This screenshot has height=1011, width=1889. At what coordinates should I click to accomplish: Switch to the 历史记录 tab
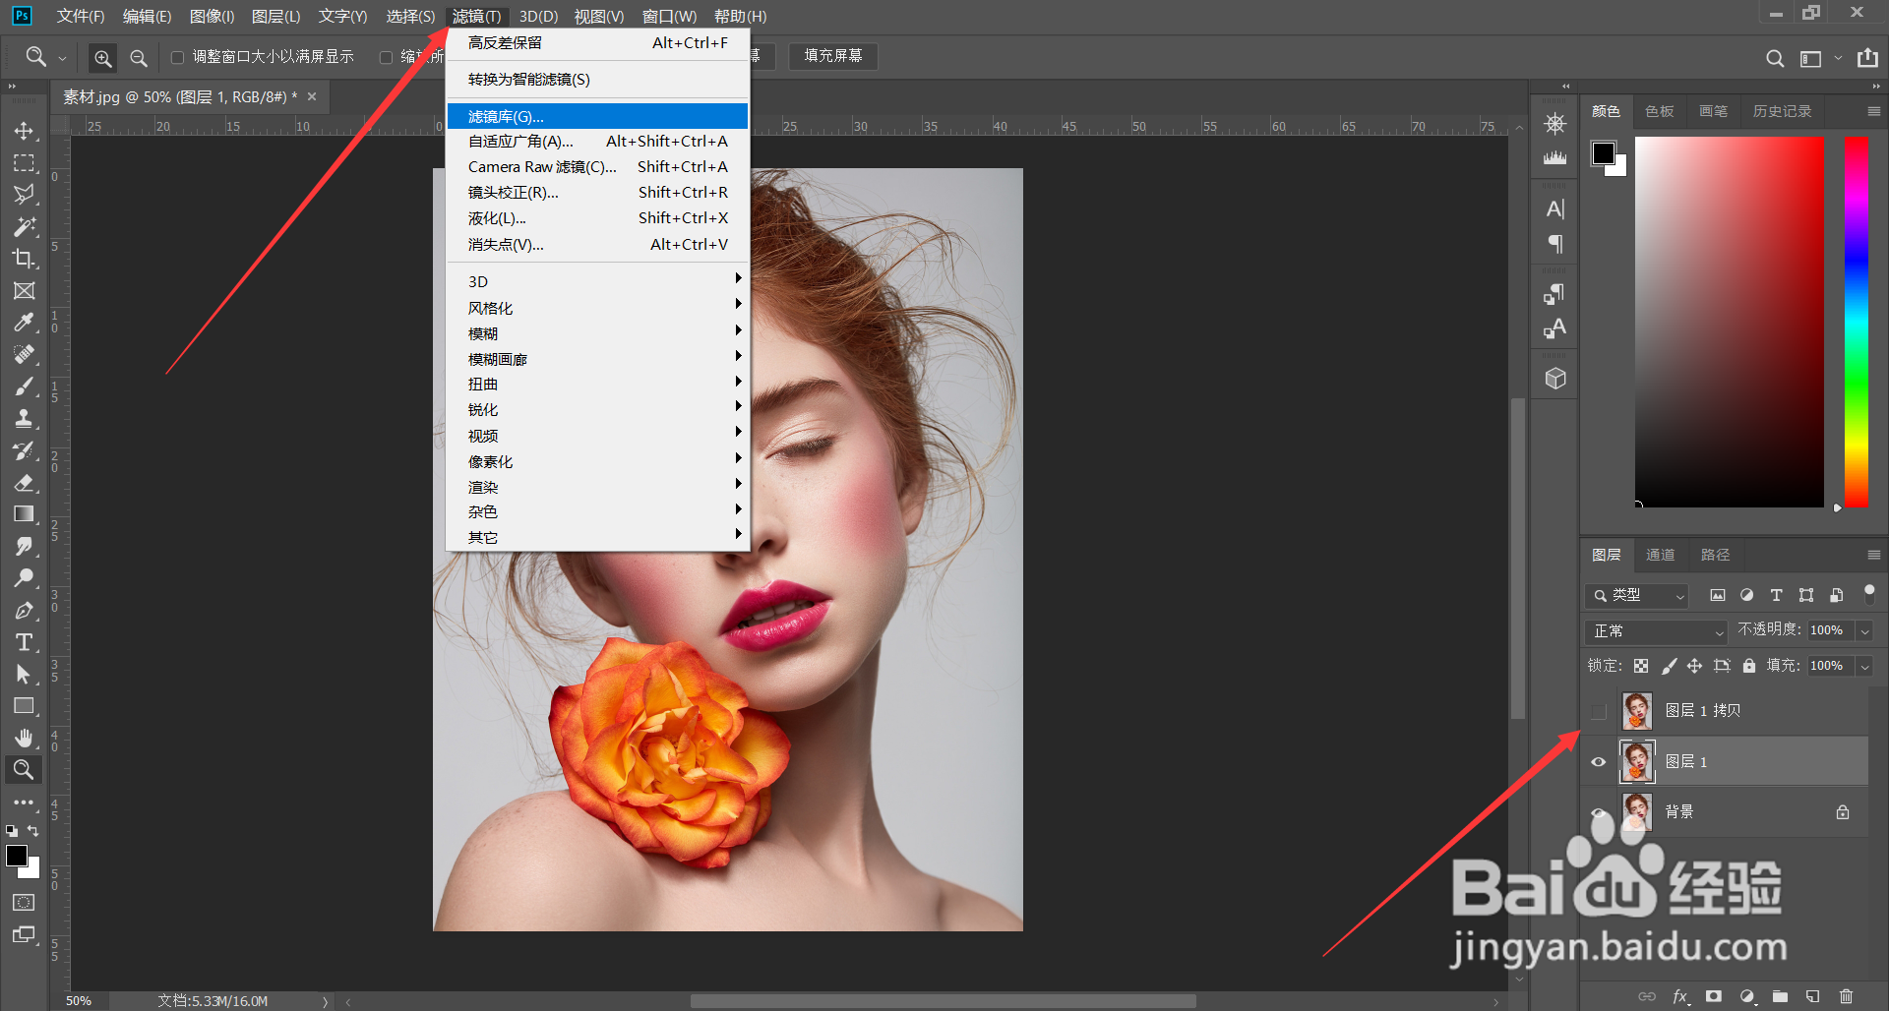pos(1782,112)
